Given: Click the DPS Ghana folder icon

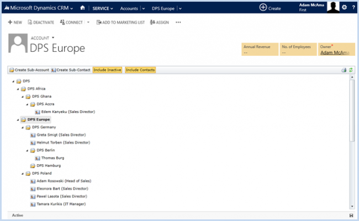Looking at the screenshot, I should [x=28, y=96].
